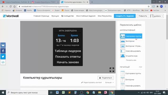Image resolution: width=168 pixels, height=95 pixels.
Task: Adjust volume via the speaker tray icon
Action: pos(148,93)
